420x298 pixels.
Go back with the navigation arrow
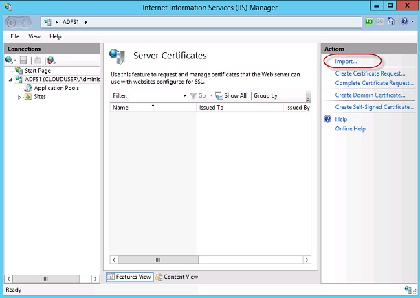point(11,23)
